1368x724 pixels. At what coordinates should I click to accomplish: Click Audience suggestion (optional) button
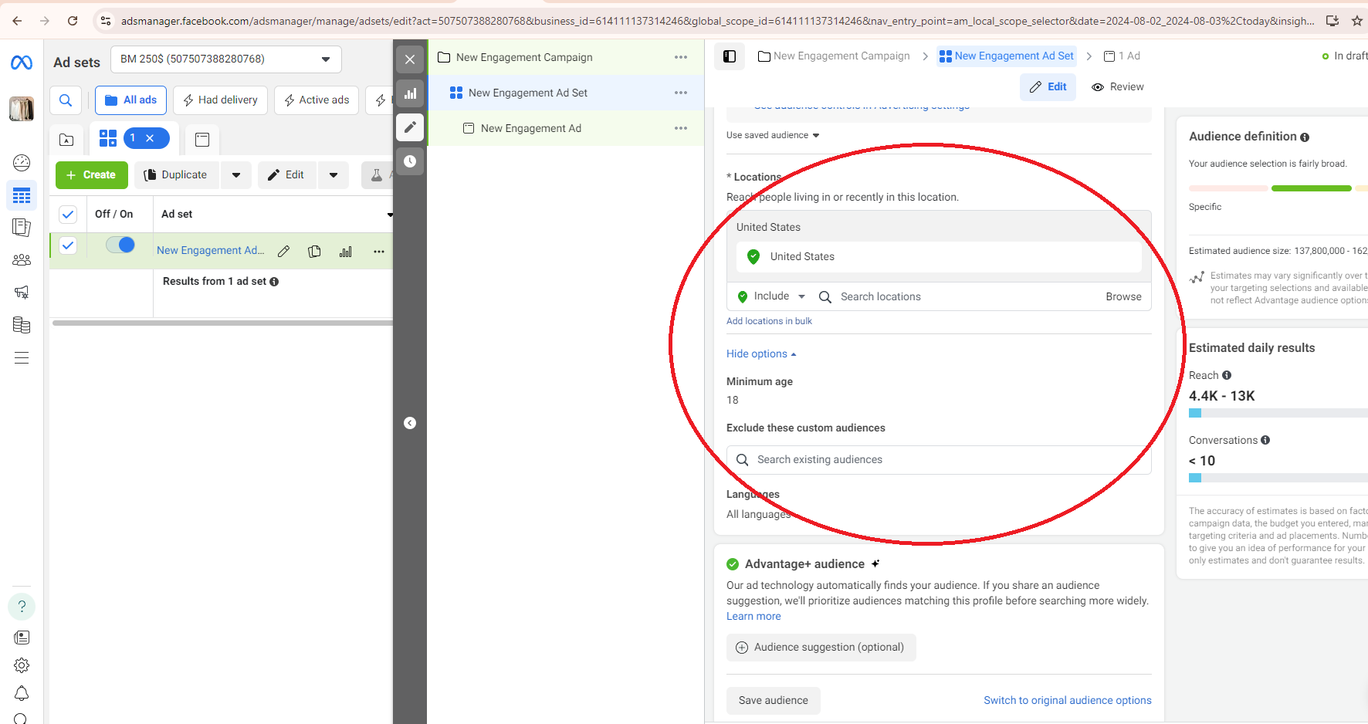[821, 648]
